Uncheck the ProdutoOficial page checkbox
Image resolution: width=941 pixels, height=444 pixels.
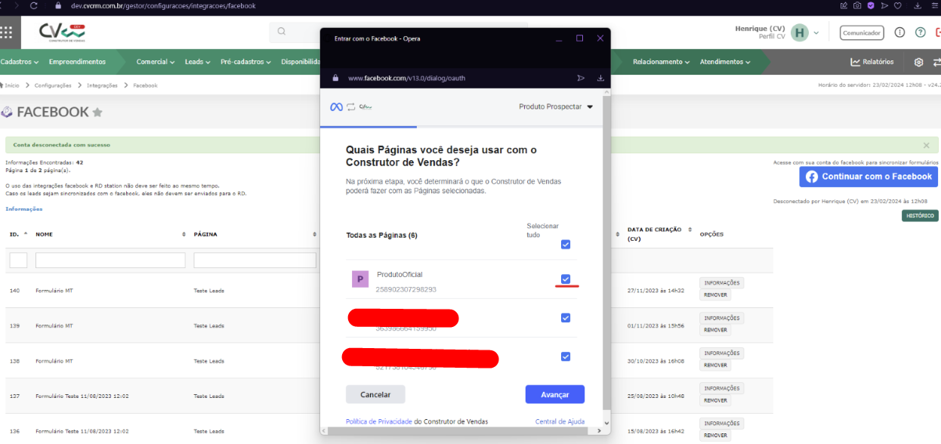566,279
